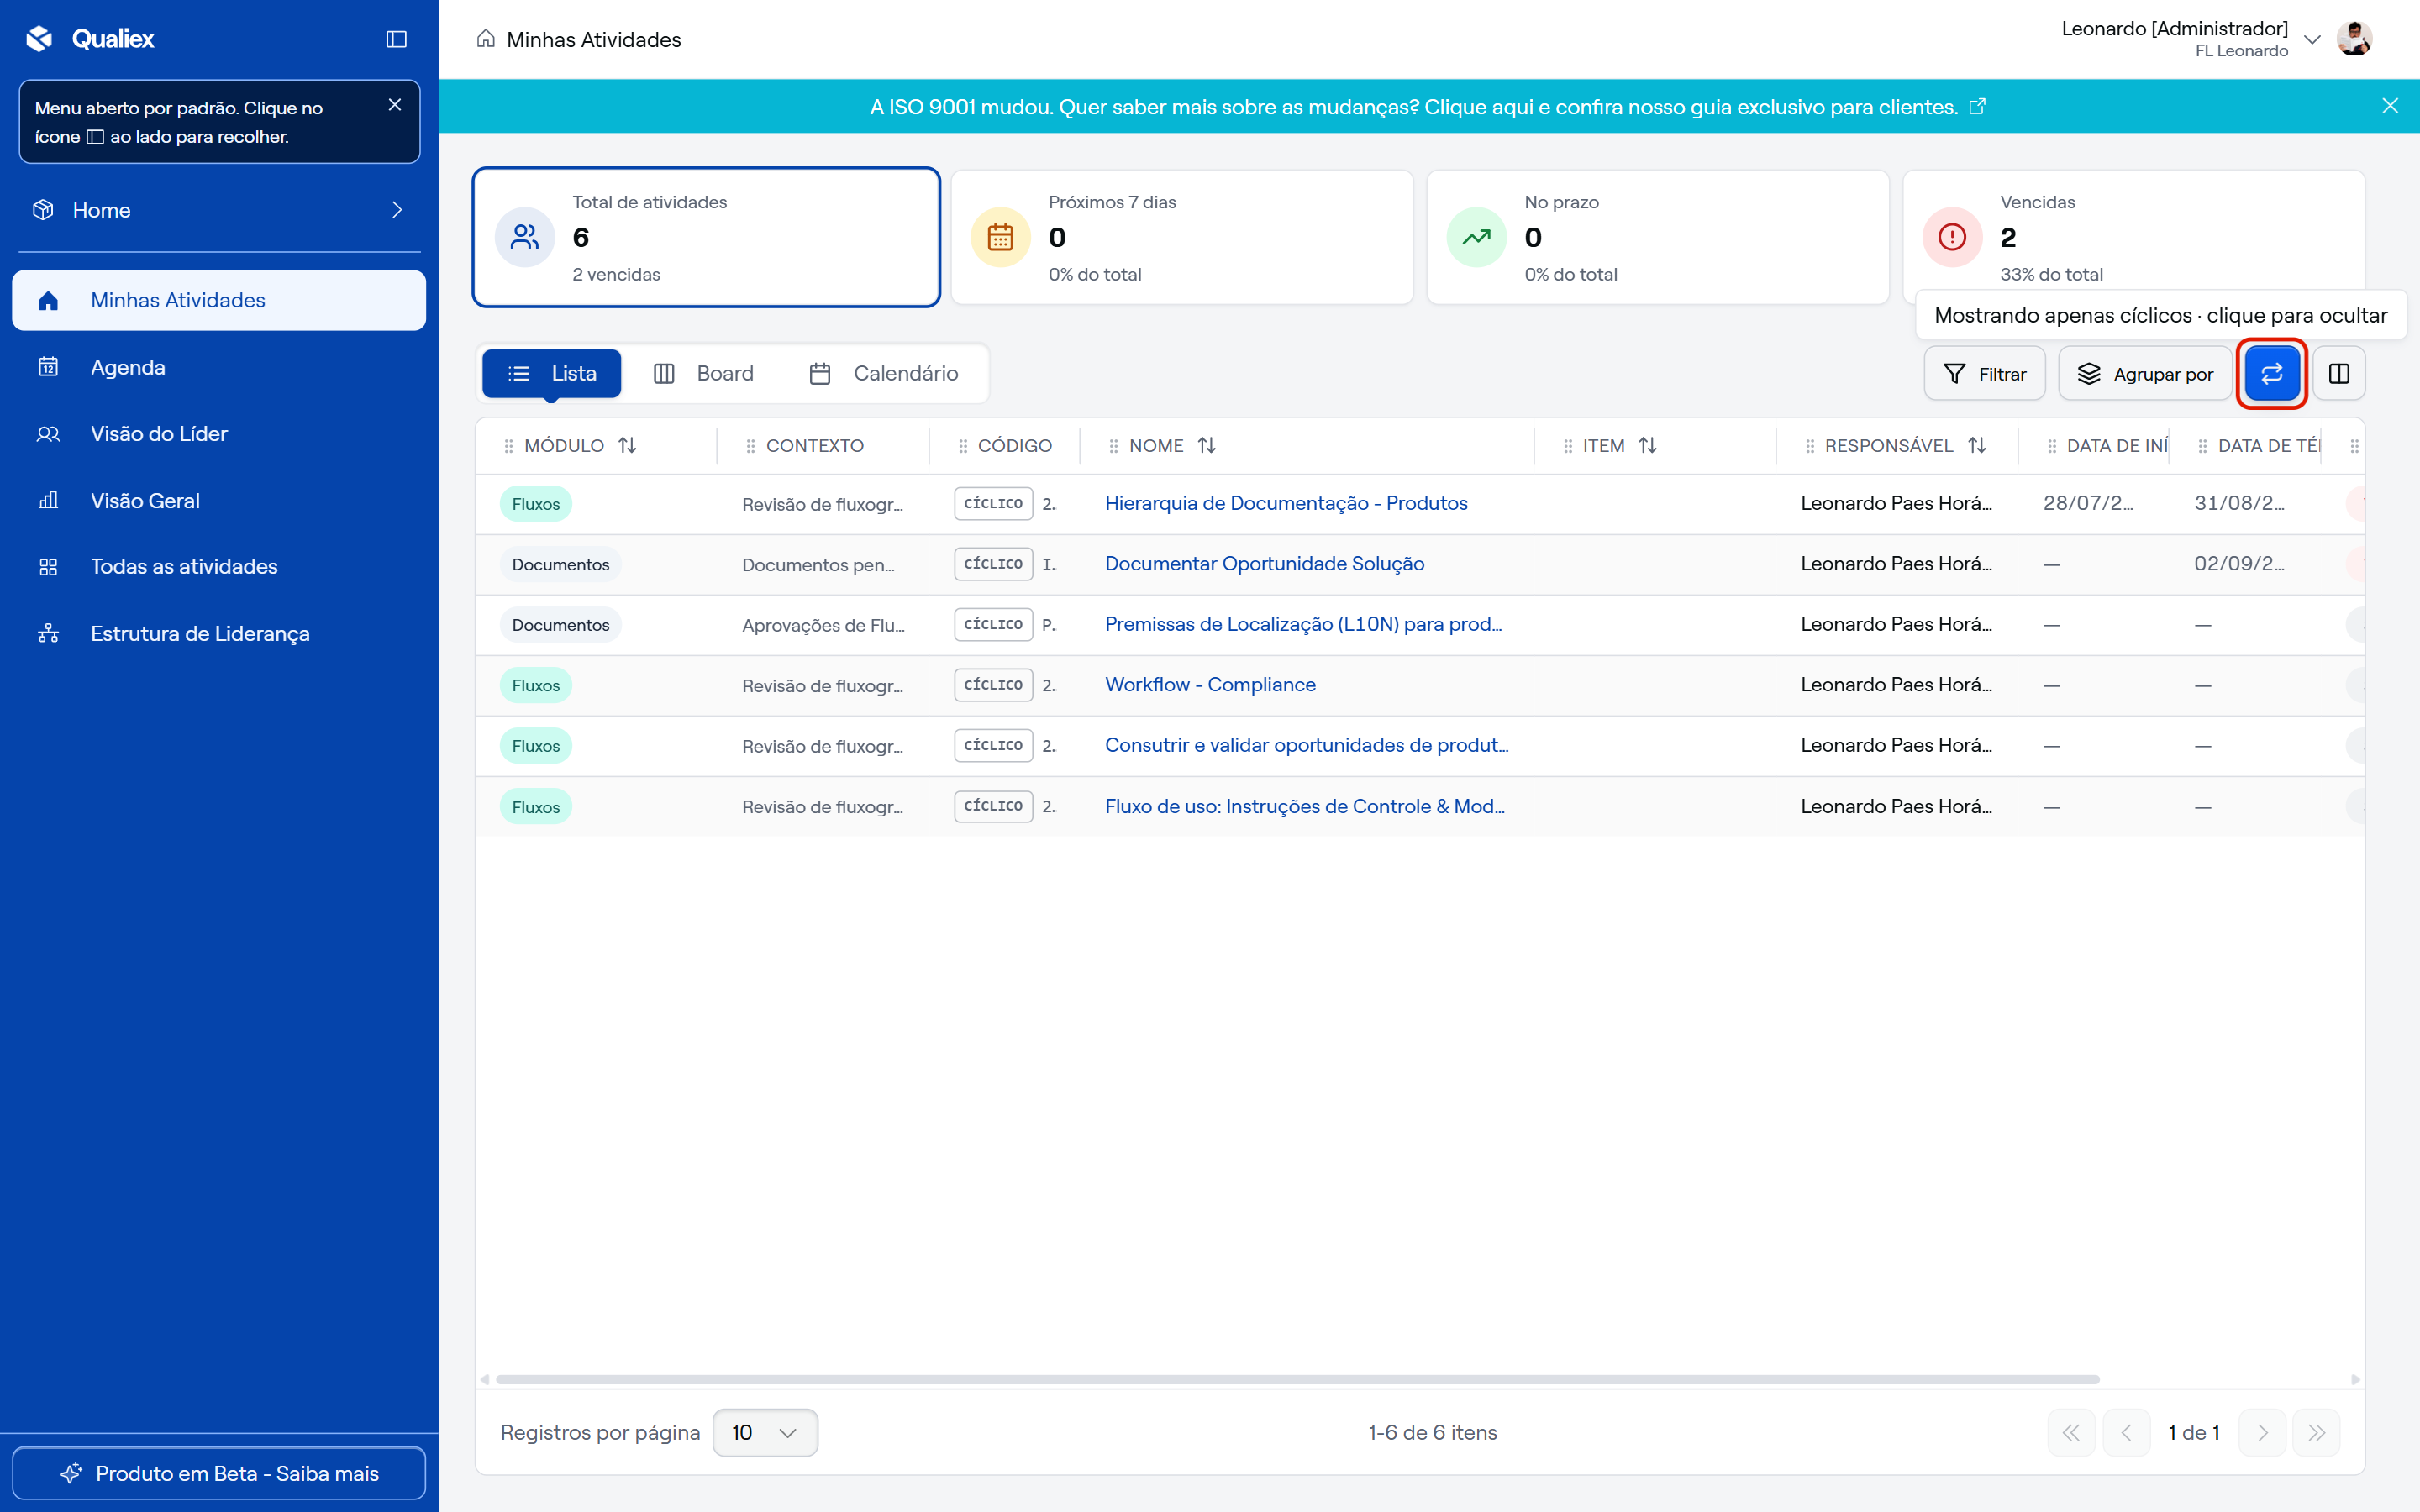Switch to the Board view
2420x1512 pixels.
tap(704, 373)
